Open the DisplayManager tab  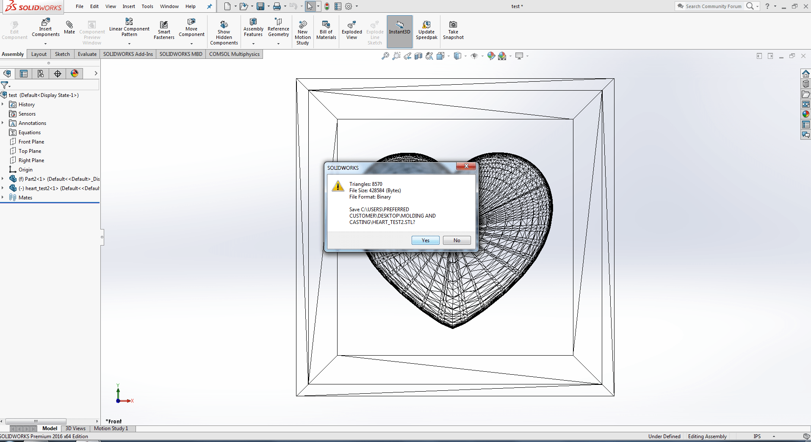tap(75, 73)
